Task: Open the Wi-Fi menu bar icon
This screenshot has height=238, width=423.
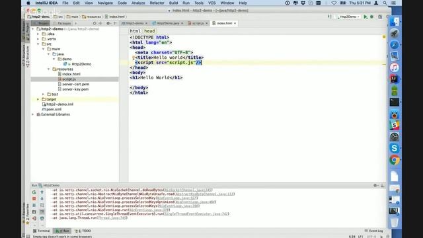Action: point(334,3)
